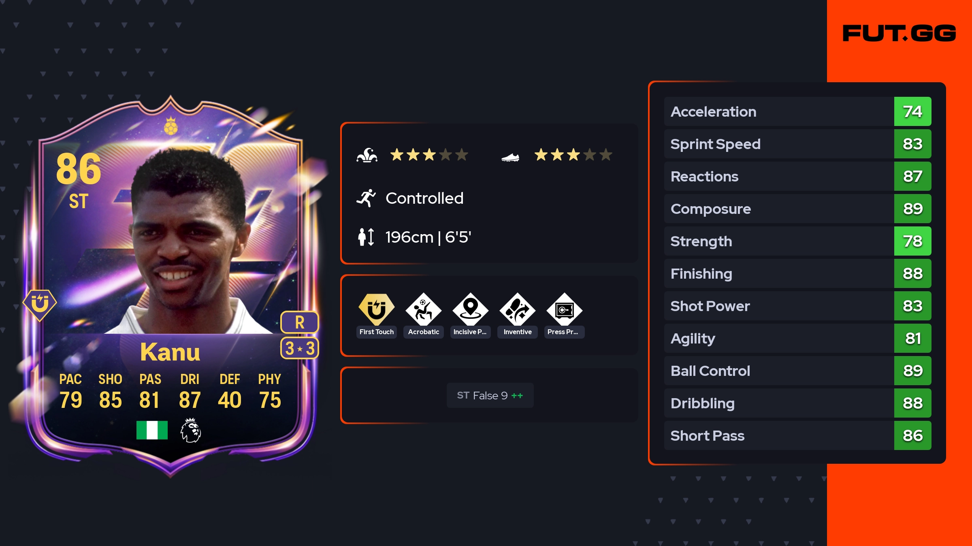Click the Inventive playstyle icon
Image resolution: width=972 pixels, height=546 pixels.
coord(518,309)
